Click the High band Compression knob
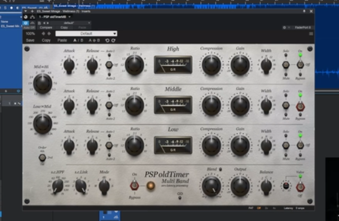The width and height of the screenshot is (339, 221). 212,65
